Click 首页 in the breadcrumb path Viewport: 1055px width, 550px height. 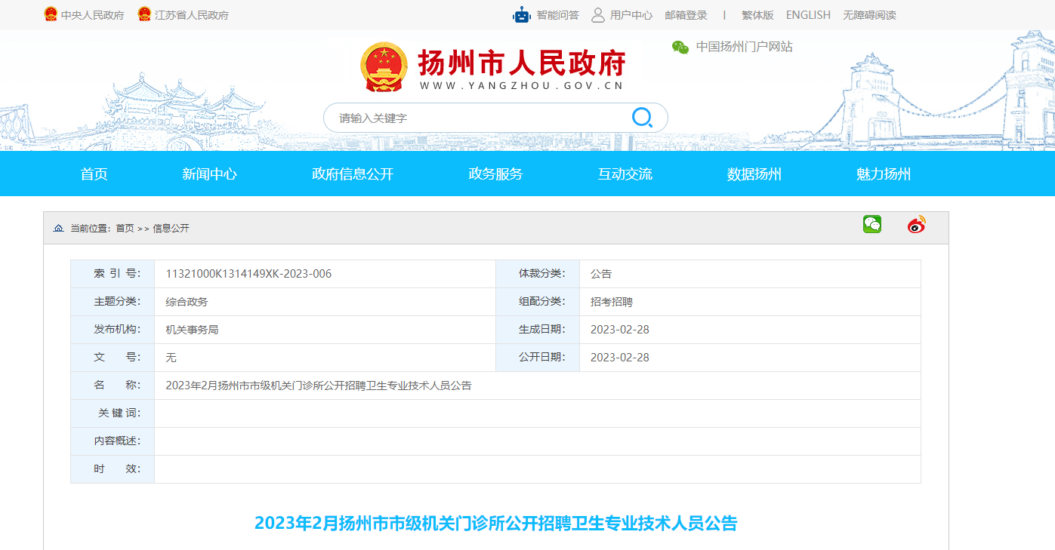click(125, 228)
